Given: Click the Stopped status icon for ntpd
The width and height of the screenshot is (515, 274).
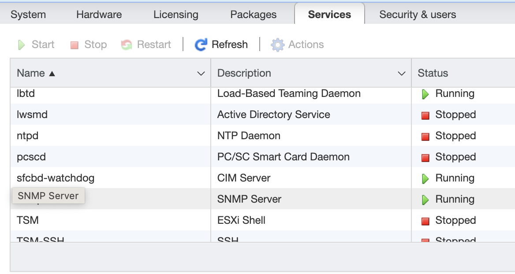Looking at the screenshot, I should [425, 137].
